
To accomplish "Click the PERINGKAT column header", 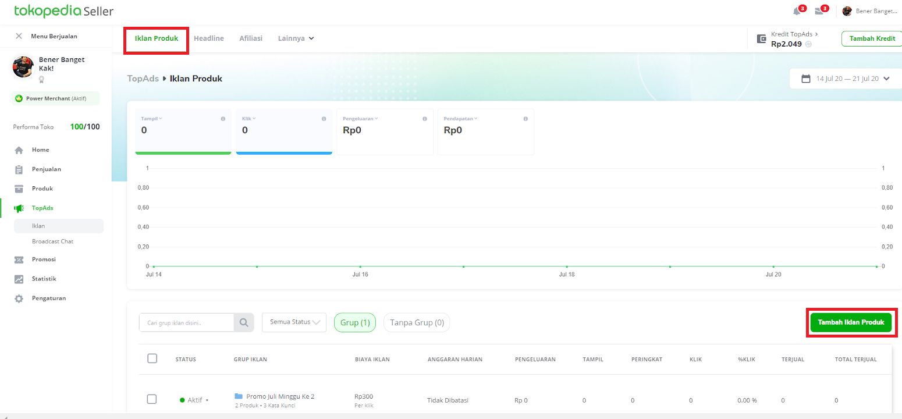I will click(x=647, y=359).
